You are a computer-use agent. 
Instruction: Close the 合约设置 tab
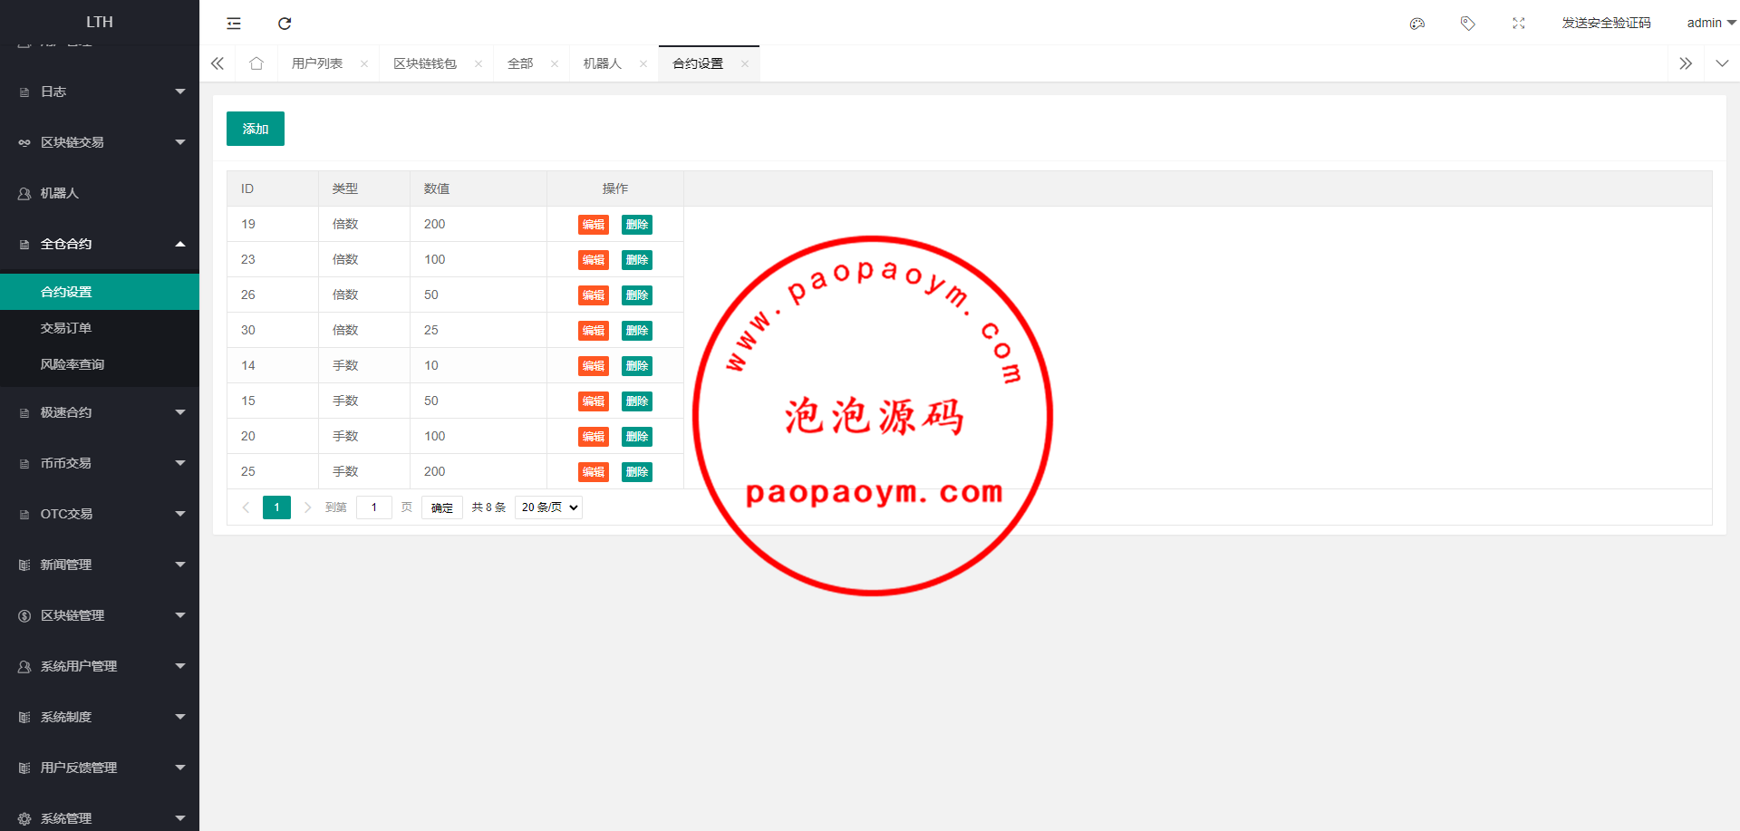[x=745, y=63]
